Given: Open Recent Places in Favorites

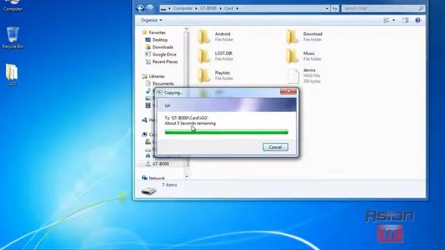Looking at the screenshot, I should (x=165, y=62).
